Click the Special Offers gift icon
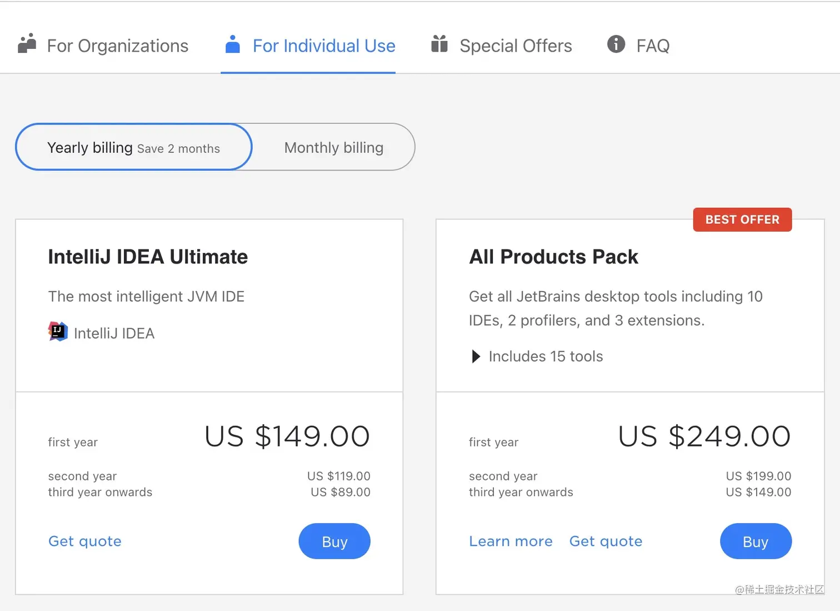Image resolution: width=840 pixels, height=611 pixels. (x=439, y=43)
